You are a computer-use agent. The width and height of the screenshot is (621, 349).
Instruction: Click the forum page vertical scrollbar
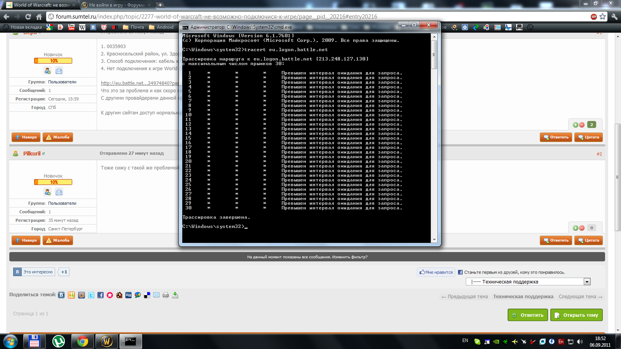pos(618,177)
